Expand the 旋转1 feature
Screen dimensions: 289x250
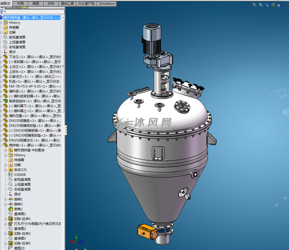coord(6,199)
